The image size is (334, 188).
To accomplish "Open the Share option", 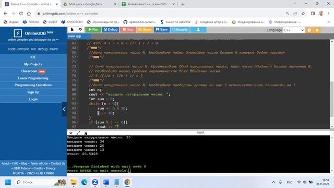I will (x=145, y=30).
